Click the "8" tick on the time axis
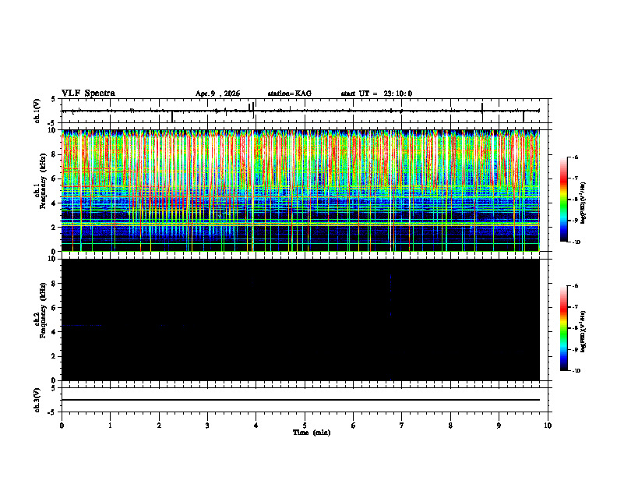The width and height of the screenshot is (617, 477). tap(450, 426)
